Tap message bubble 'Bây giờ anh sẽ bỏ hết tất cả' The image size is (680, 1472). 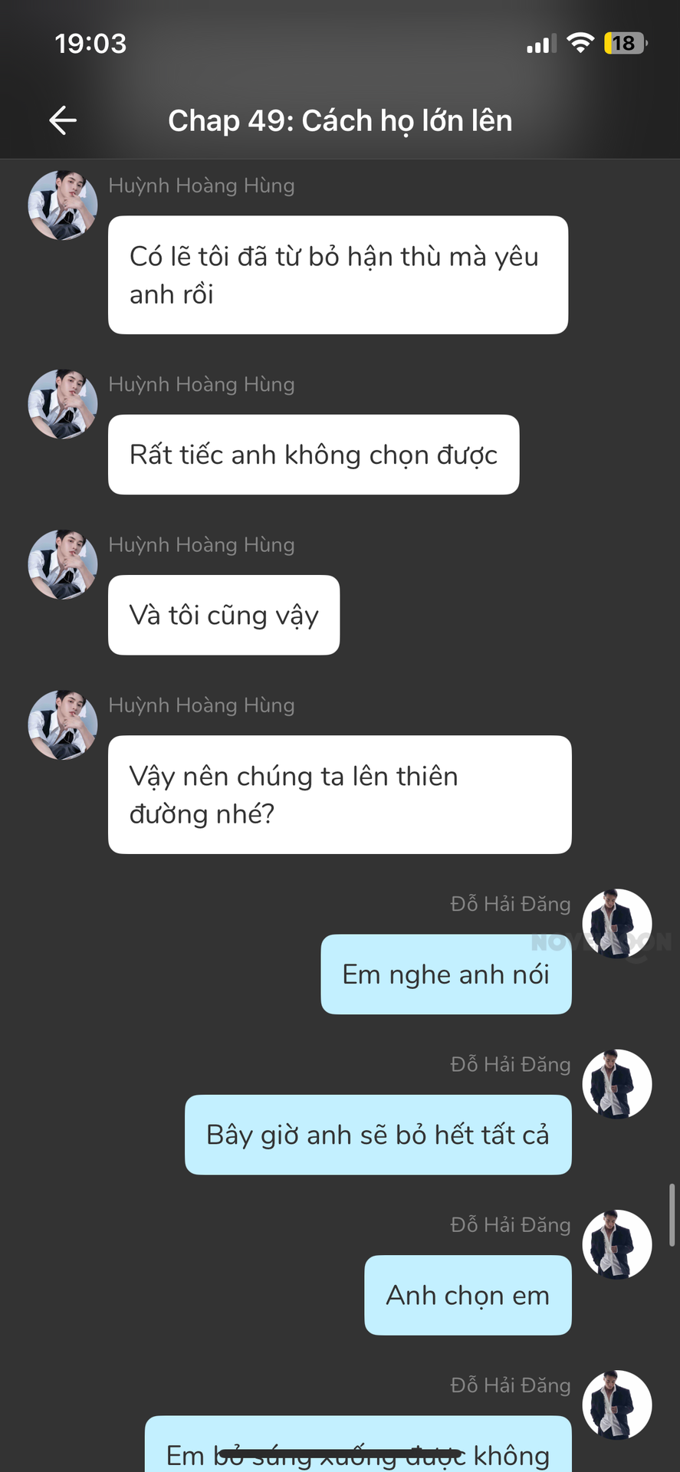pyautogui.click(x=378, y=1135)
